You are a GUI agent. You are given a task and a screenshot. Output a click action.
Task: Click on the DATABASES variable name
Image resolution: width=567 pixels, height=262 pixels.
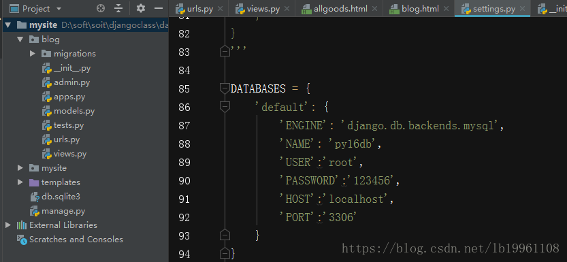click(x=258, y=88)
